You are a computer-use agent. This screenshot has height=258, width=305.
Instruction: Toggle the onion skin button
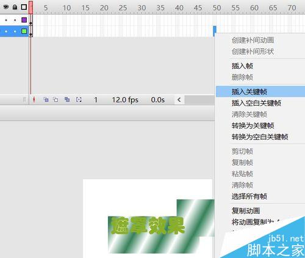[46, 99]
